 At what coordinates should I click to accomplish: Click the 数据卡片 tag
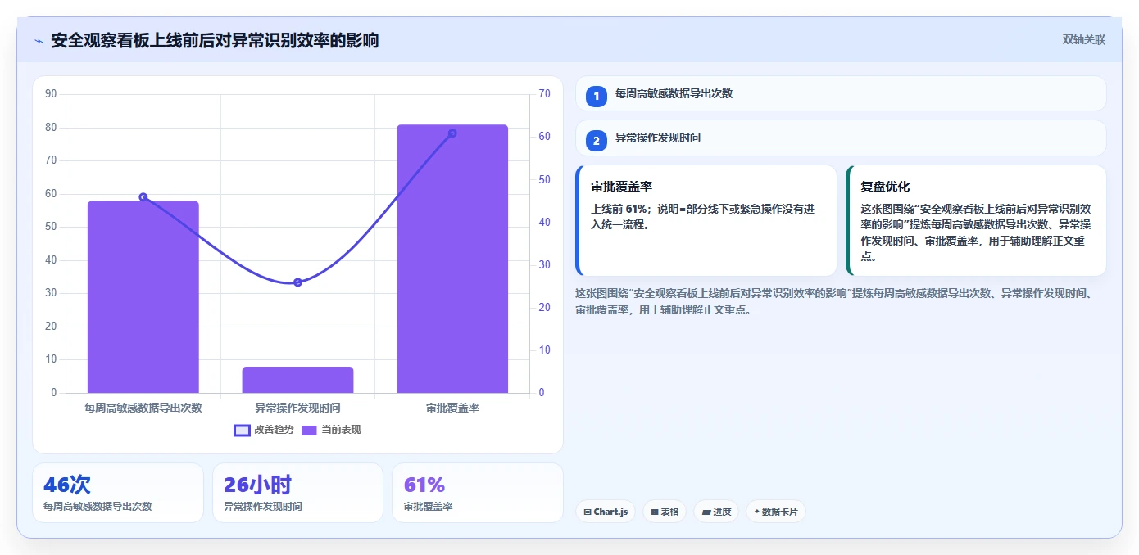(776, 512)
